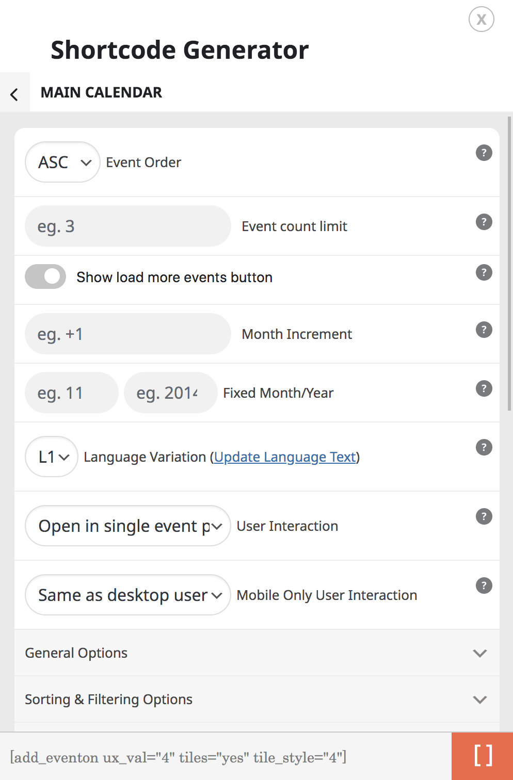Click the Month Increment help icon
513x780 pixels.
pyautogui.click(x=484, y=330)
